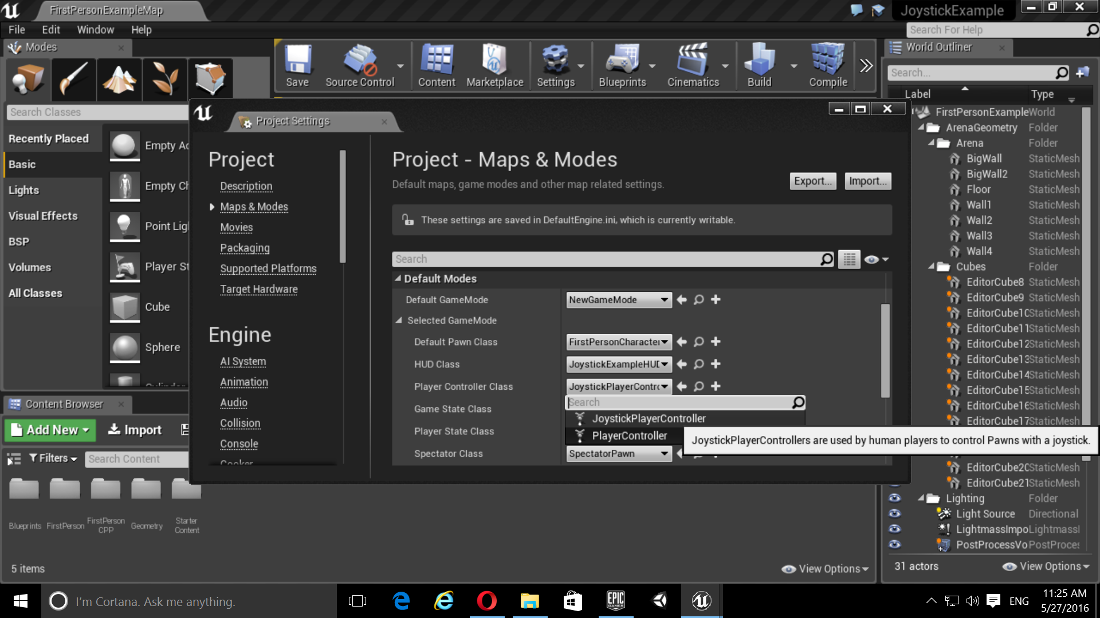Open Spectator Class dropdown SpectatorPawn
The height and width of the screenshot is (618, 1100).
click(x=619, y=454)
